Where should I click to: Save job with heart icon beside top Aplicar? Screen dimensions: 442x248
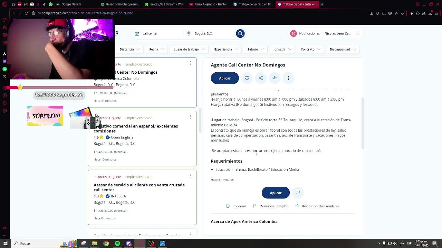[x=247, y=78]
